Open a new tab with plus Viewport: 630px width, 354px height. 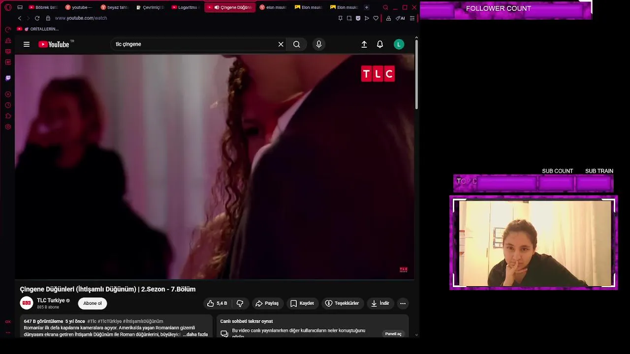coord(366,7)
